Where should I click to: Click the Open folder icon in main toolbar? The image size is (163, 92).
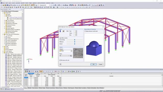4,5
